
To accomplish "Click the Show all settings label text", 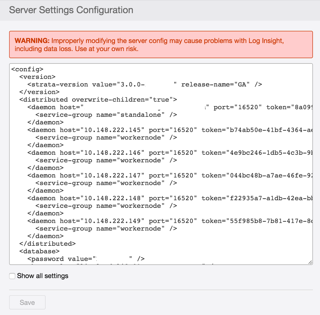I will tap(43, 276).
